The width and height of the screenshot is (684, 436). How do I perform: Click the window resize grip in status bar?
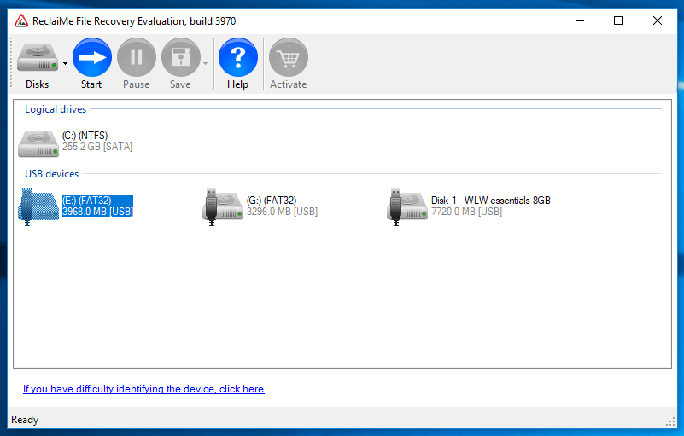pos(671,421)
